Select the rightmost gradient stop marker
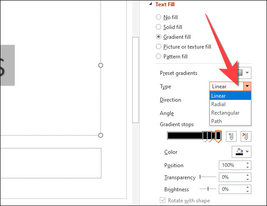The width and height of the screenshot is (267, 206). click(218, 136)
